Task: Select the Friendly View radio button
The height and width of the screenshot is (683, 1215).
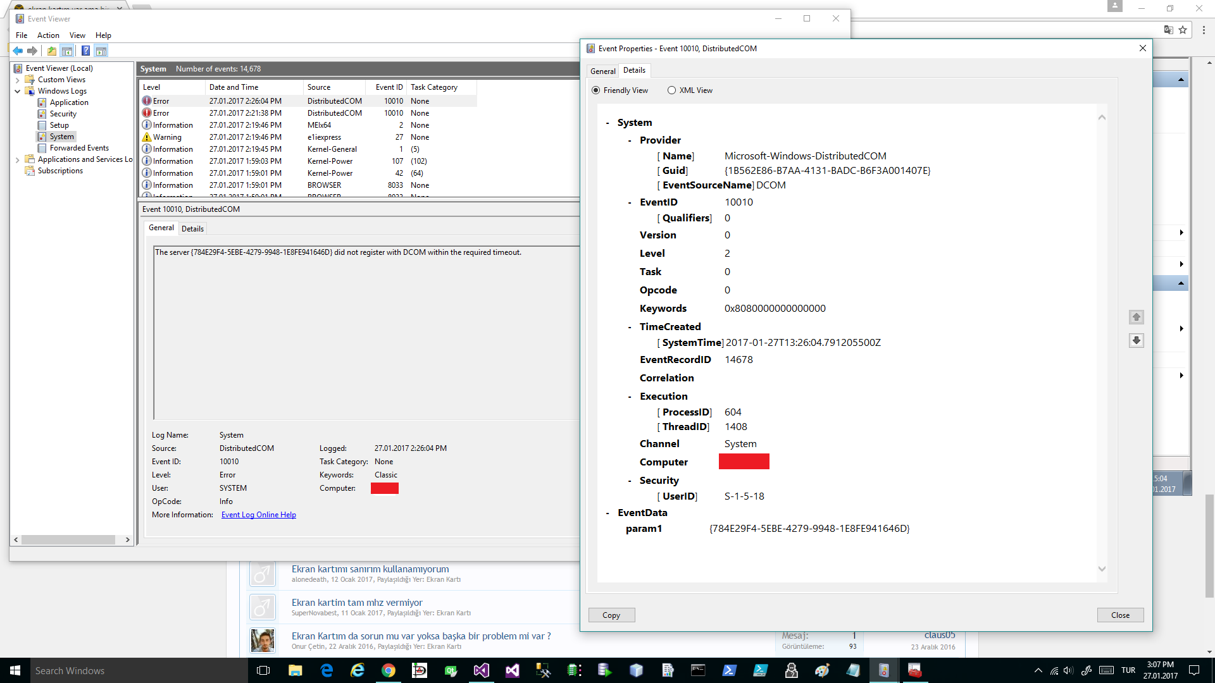Action: [x=595, y=90]
